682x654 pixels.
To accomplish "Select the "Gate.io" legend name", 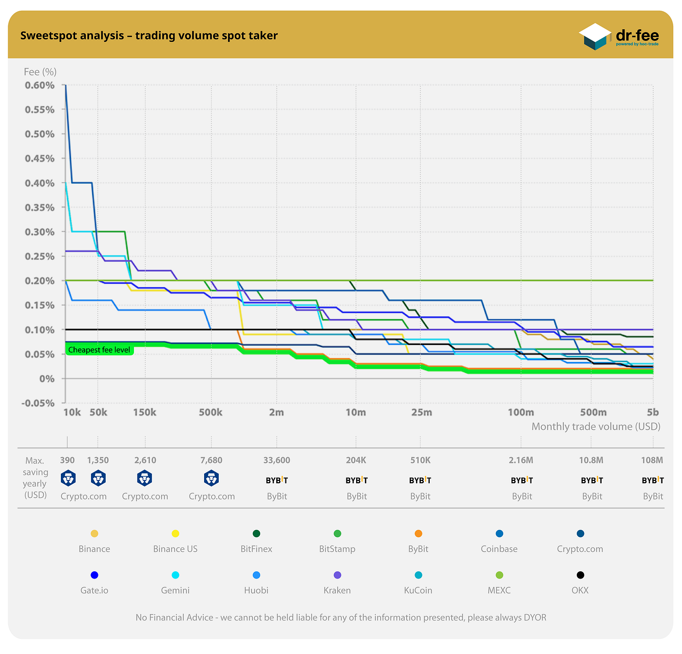I will 95,590.
